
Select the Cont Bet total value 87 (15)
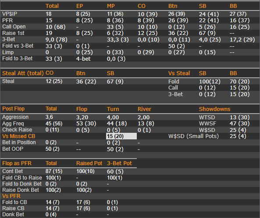(x=54, y=171)
